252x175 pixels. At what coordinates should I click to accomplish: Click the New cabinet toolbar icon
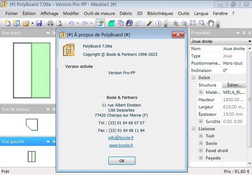[8, 23]
